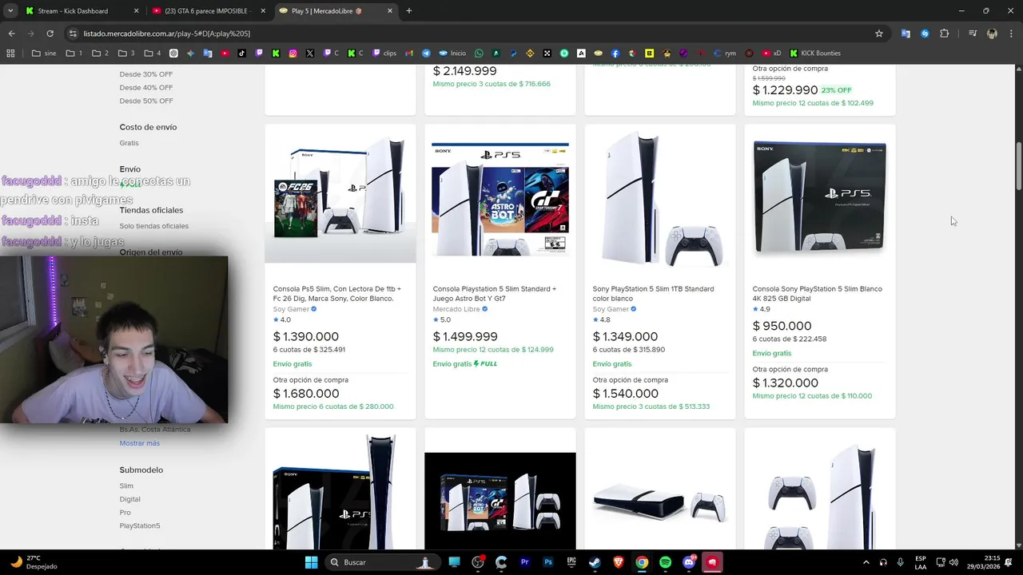The width and height of the screenshot is (1023, 575).
Task: Open a new browser tab
Action: [409, 11]
